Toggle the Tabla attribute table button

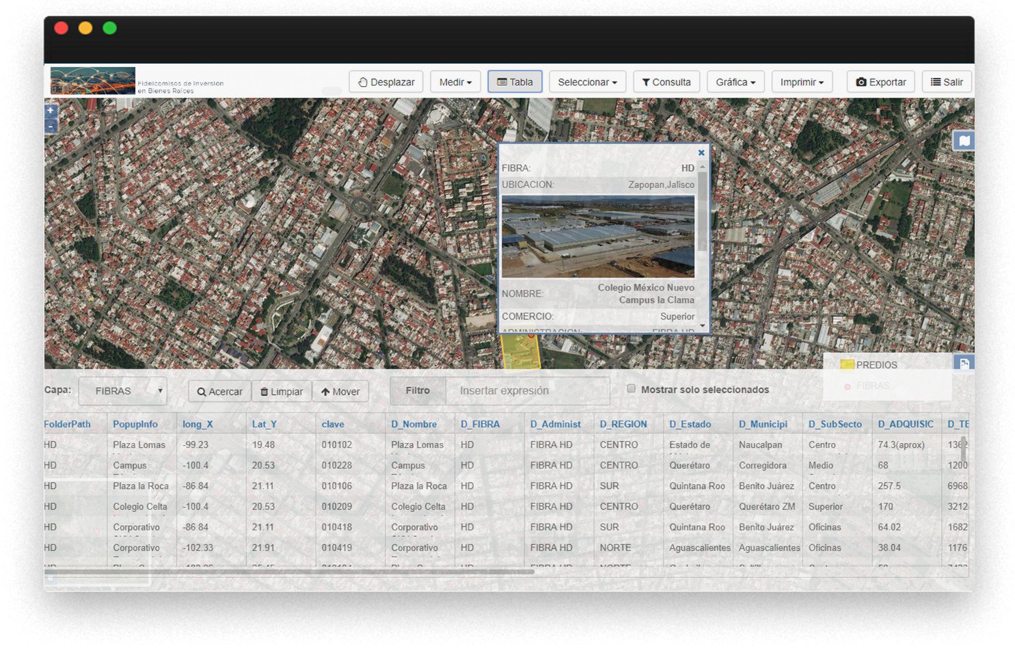click(515, 82)
